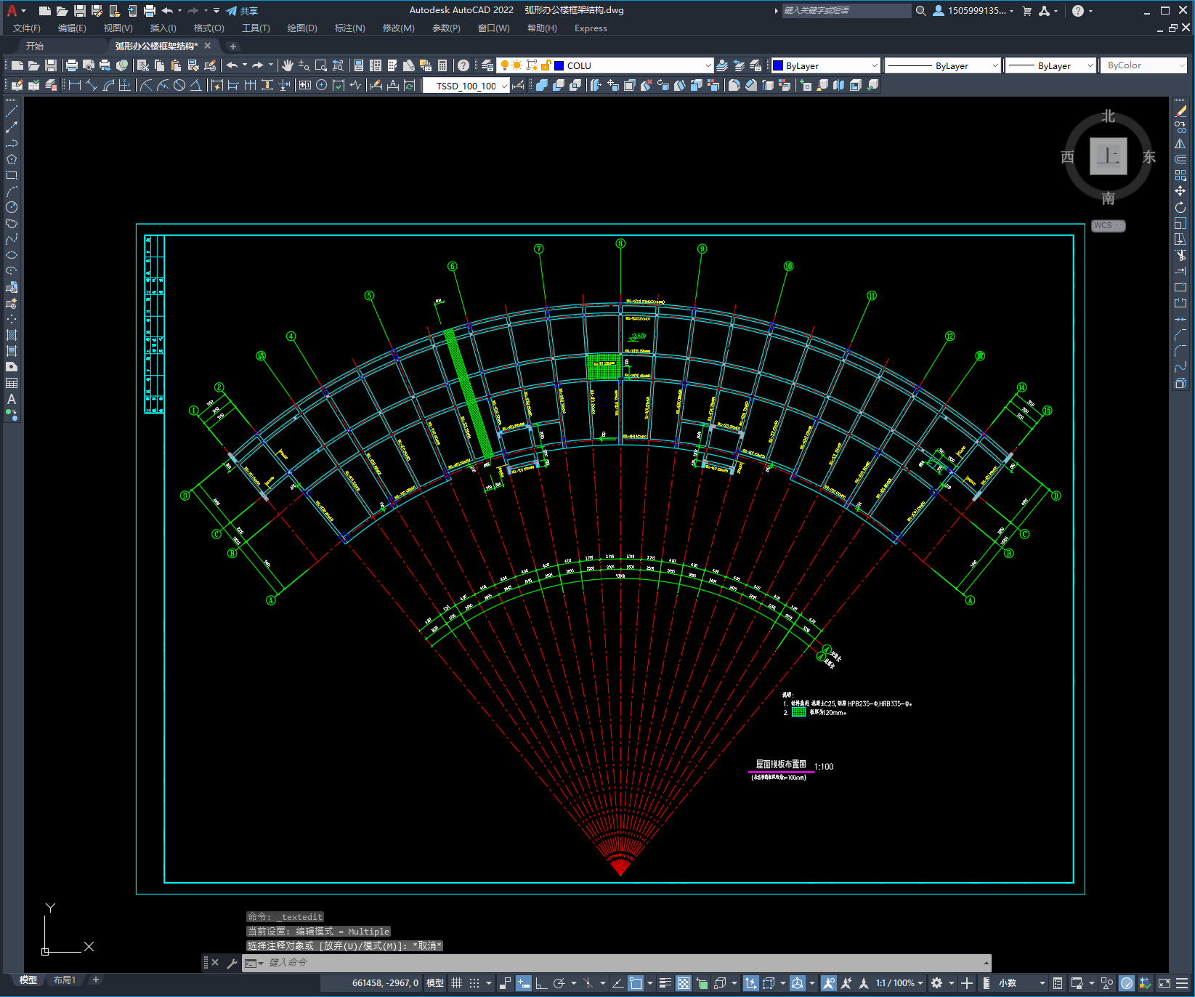This screenshot has height=997, width=1195.
Task: Open the 视图(V) menu
Action: 118,28
